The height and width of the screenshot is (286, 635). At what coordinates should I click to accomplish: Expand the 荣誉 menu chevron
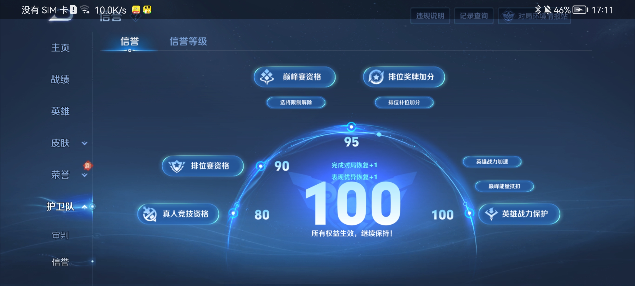click(x=84, y=175)
